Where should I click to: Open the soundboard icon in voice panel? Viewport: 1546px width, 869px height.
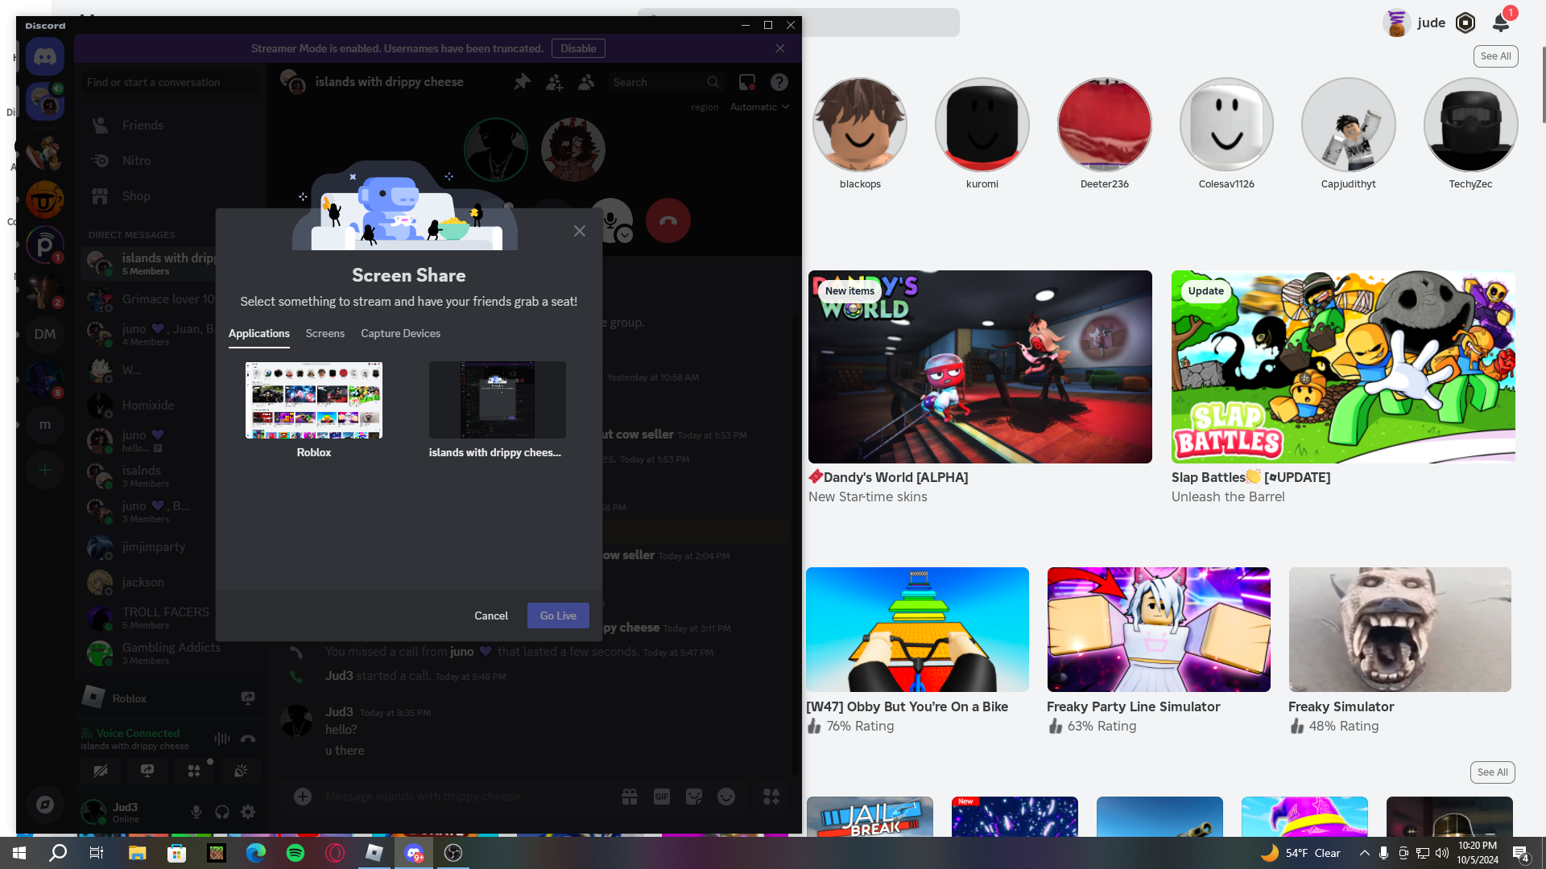pos(241,771)
